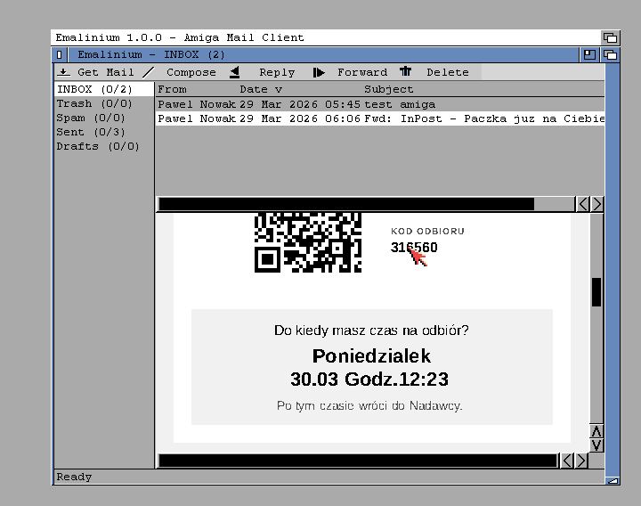Open the 'test amiga' email row
The image size is (641, 506).
380,104
